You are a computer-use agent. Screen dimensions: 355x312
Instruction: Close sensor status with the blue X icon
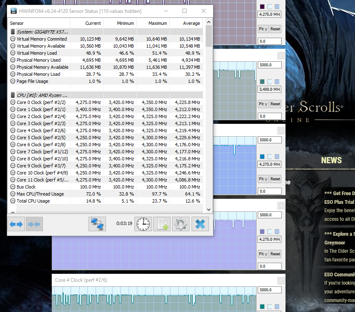tap(200, 224)
